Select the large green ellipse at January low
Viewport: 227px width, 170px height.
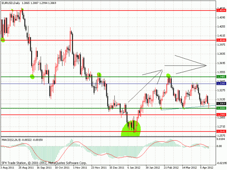pyautogui.click(x=131, y=129)
